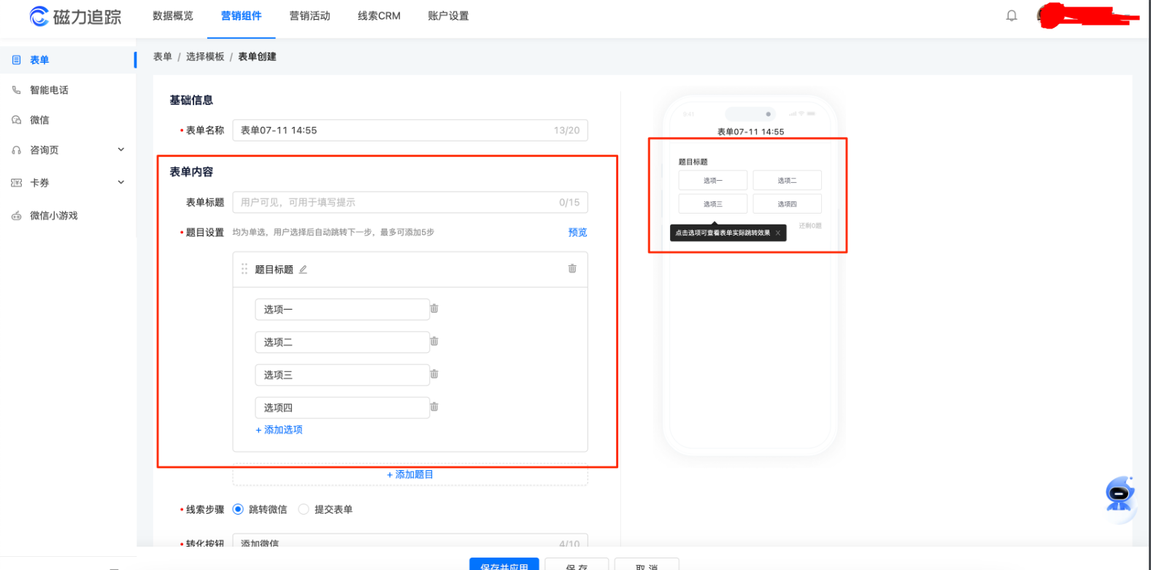Click the user avatar at top right
The width and height of the screenshot is (1151, 570).
coord(1047,15)
